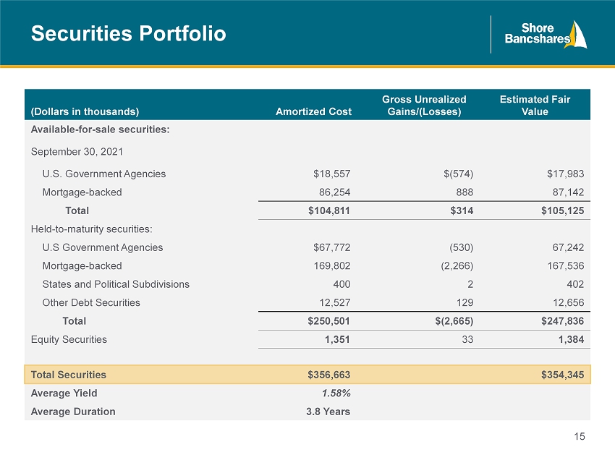Image resolution: width=615 pixels, height=460 pixels.
Task: Select the 3.8 Years duration value
Action: pos(328,412)
